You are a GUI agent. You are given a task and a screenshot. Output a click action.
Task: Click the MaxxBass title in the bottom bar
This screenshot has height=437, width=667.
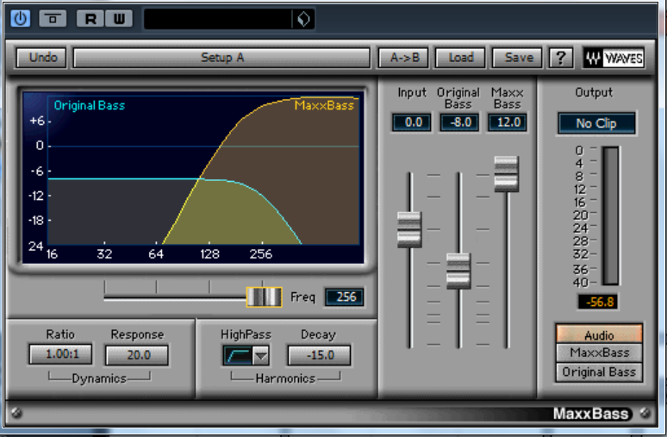pos(591,414)
